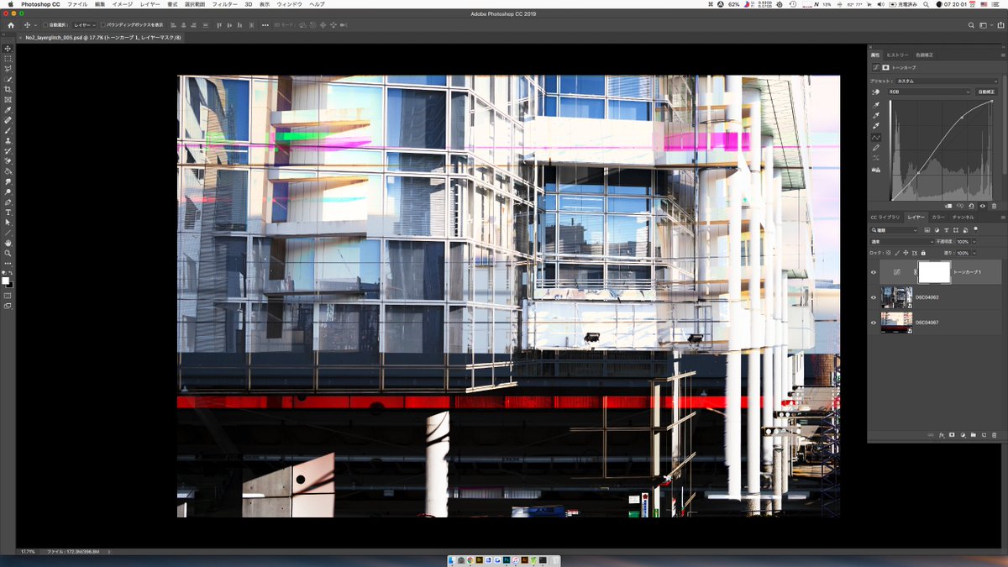Select the DSC04062 layer thumbnail

(x=896, y=297)
